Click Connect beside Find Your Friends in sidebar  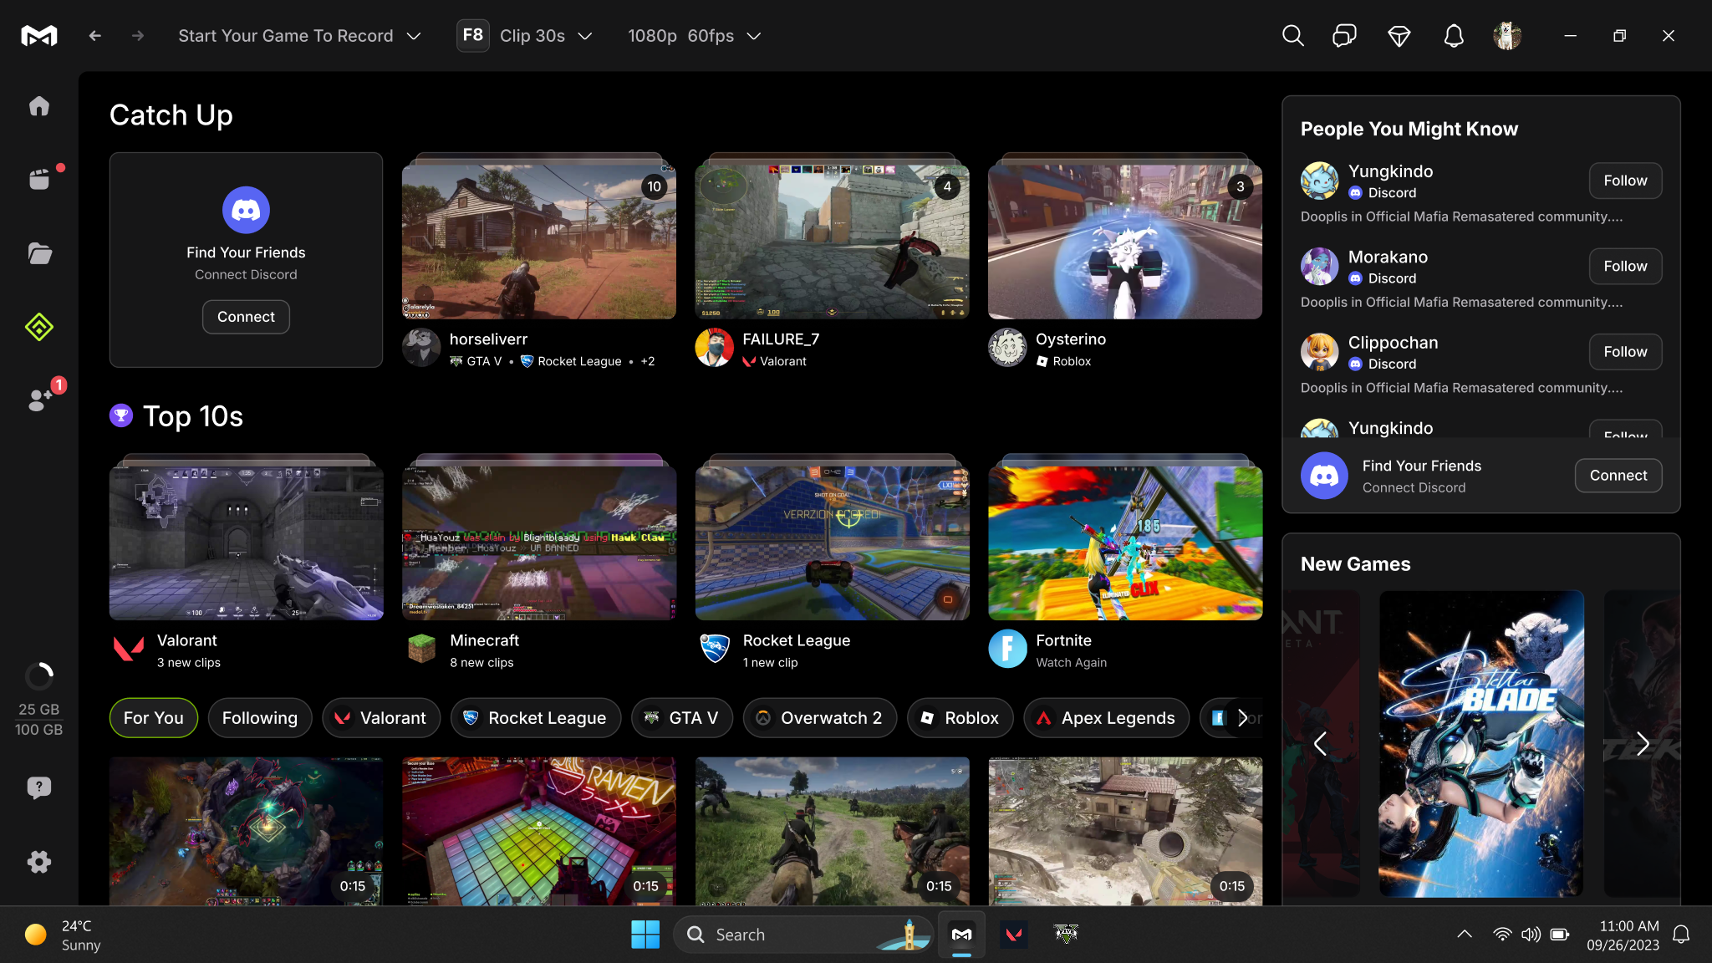tap(1618, 476)
